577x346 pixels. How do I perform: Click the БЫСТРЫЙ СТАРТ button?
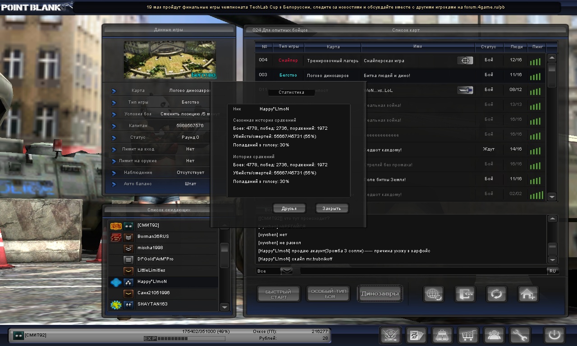279,294
